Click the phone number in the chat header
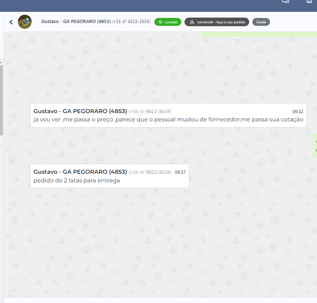317x303 pixels. [x=131, y=22]
